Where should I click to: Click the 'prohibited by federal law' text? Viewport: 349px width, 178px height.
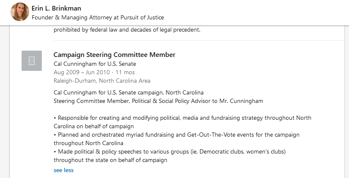click(127, 30)
